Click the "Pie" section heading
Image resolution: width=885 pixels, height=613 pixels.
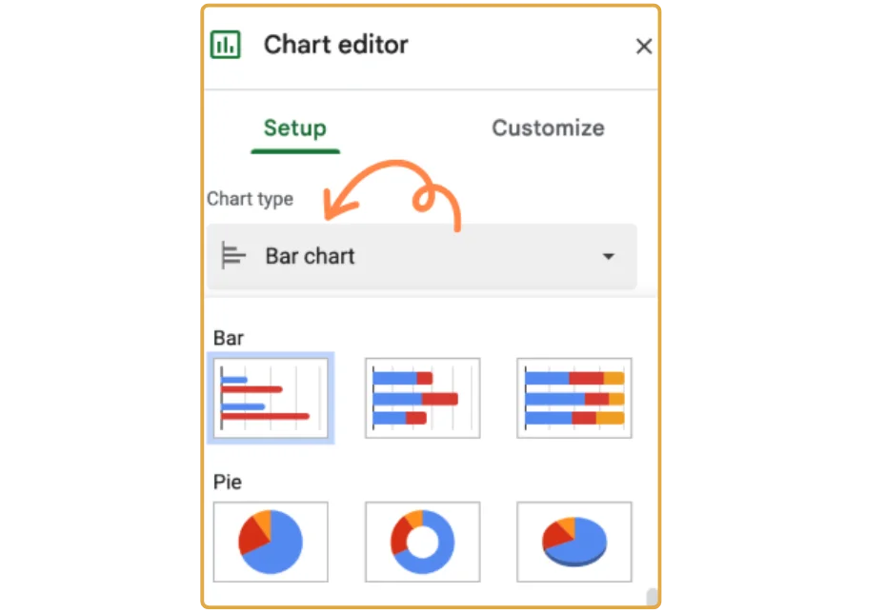click(x=228, y=482)
